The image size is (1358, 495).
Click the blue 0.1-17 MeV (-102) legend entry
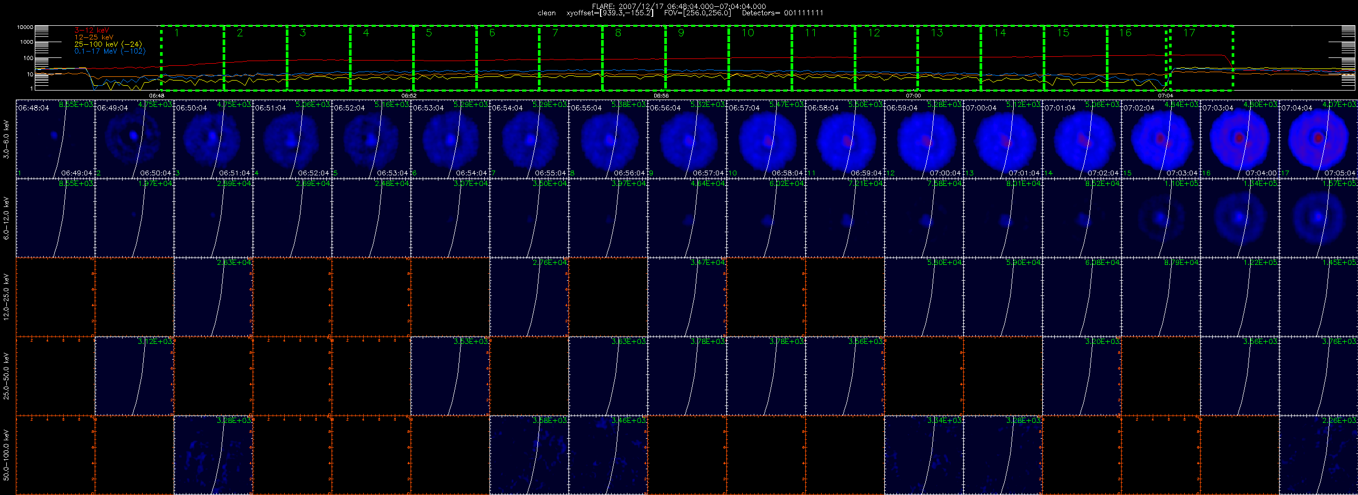[109, 51]
